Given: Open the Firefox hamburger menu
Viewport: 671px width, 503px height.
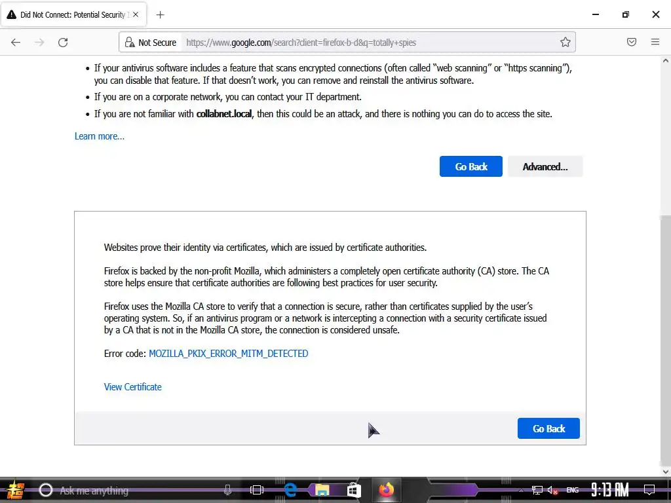Looking at the screenshot, I should click(x=655, y=42).
